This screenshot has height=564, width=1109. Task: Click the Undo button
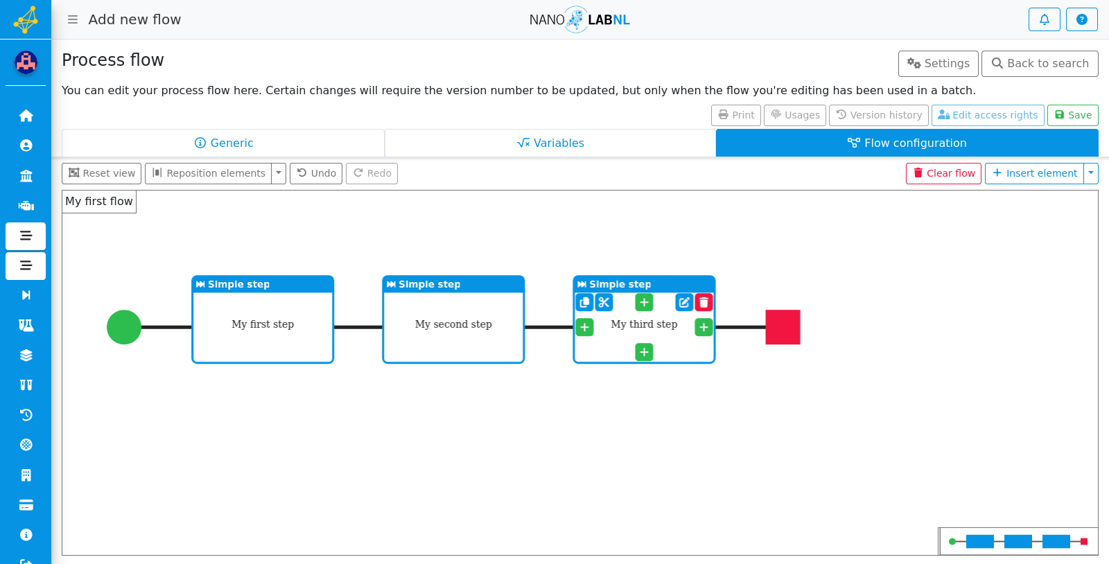tap(316, 173)
